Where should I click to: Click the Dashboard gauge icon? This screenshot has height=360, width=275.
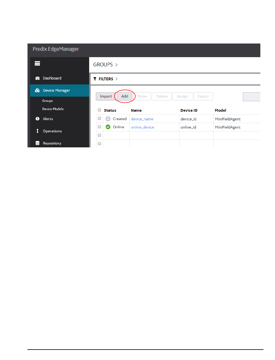coord(37,78)
